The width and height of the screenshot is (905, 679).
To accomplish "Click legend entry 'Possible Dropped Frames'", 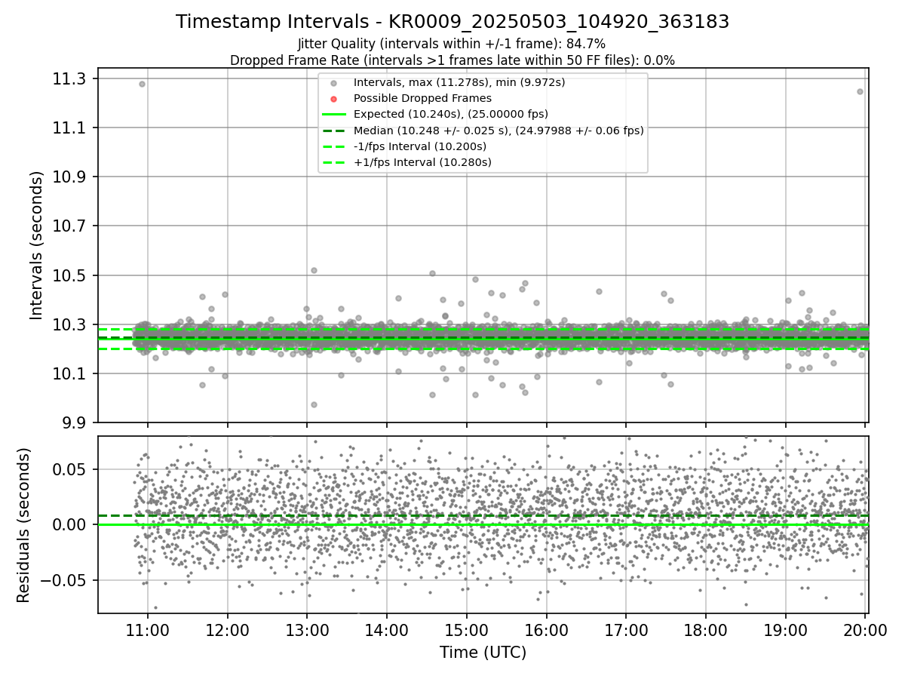I will [x=422, y=98].
